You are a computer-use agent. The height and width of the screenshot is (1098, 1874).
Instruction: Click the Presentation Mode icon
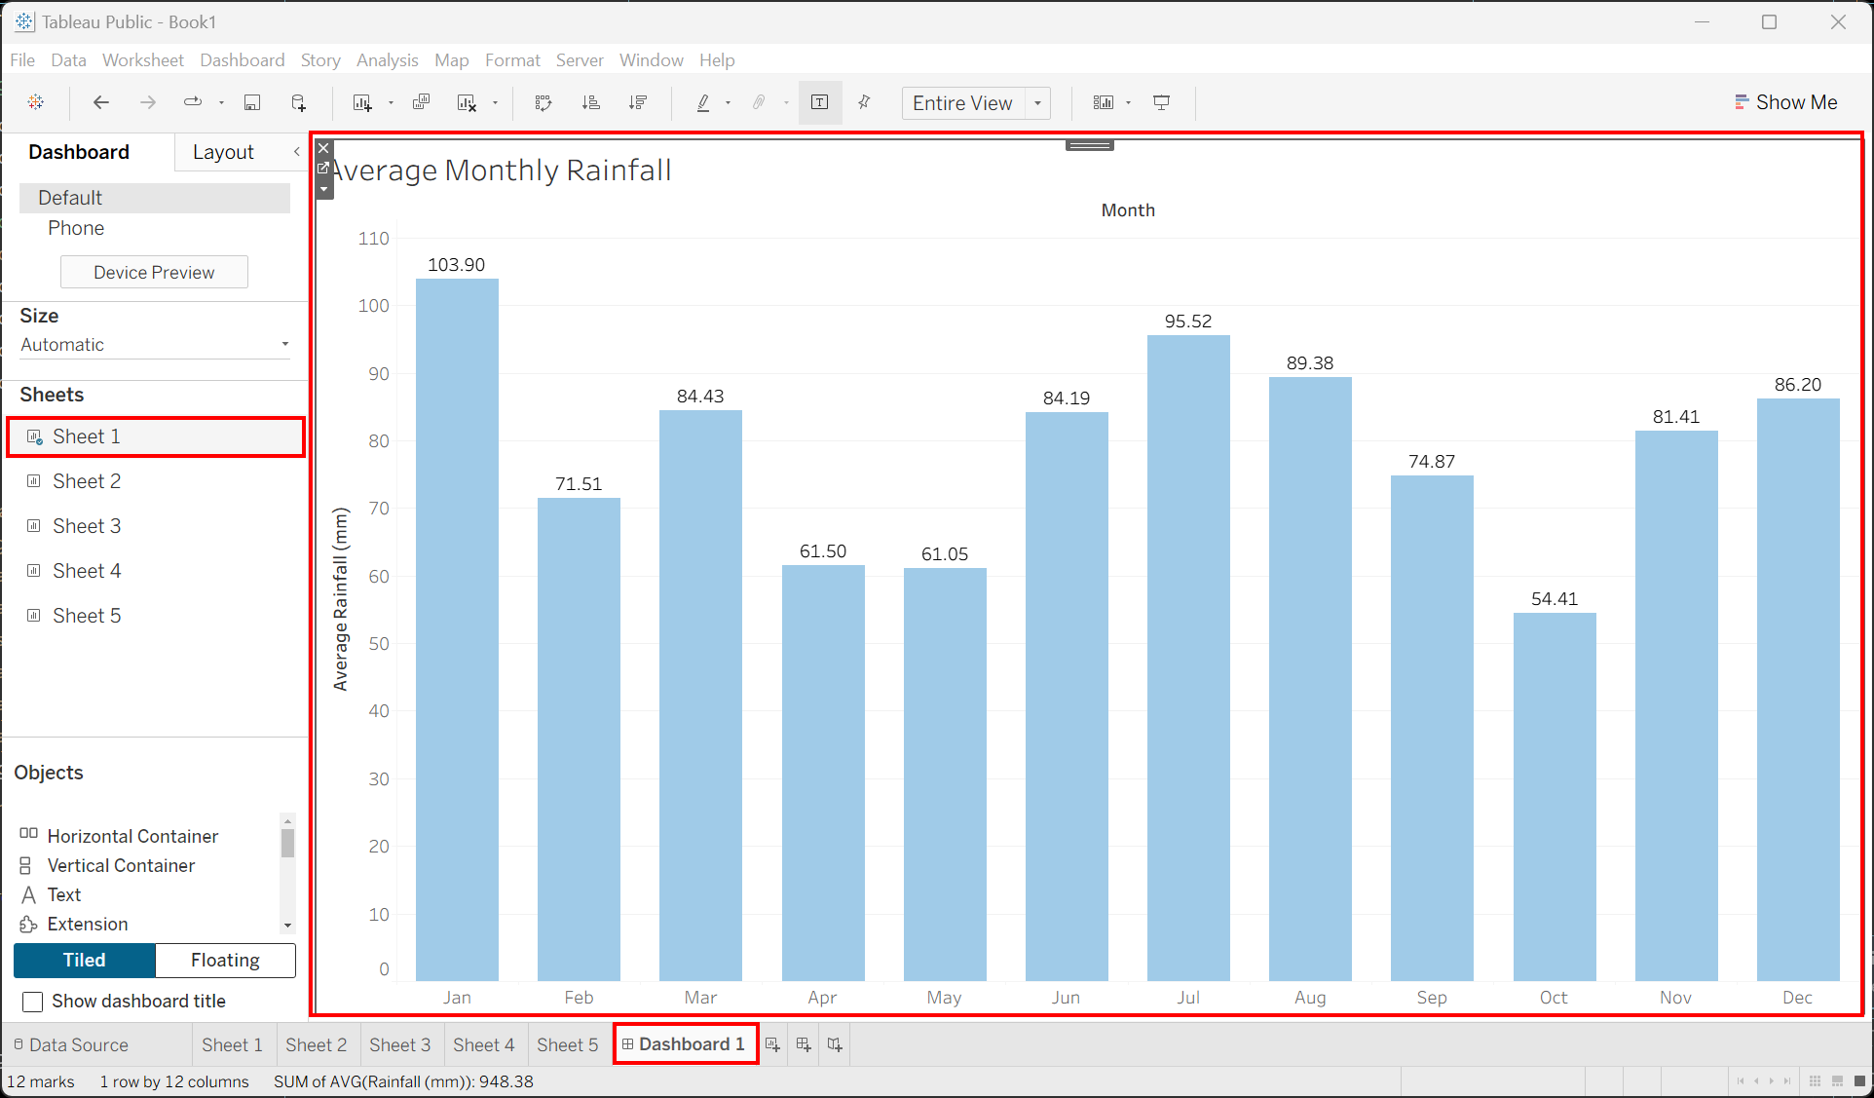(1162, 102)
